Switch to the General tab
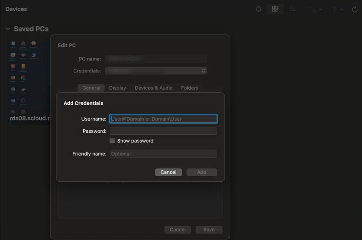Viewport: 362px width, 240px height. coord(91,88)
